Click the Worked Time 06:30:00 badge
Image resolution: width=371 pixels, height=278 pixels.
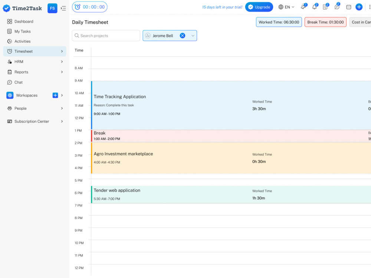pos(279,22)
